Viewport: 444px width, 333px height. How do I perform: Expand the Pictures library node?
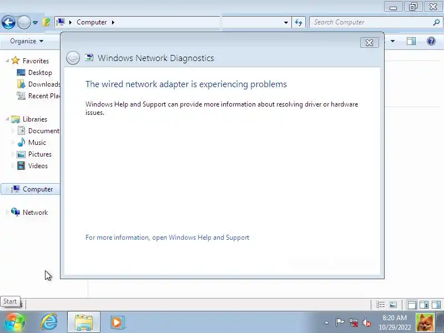13,154
